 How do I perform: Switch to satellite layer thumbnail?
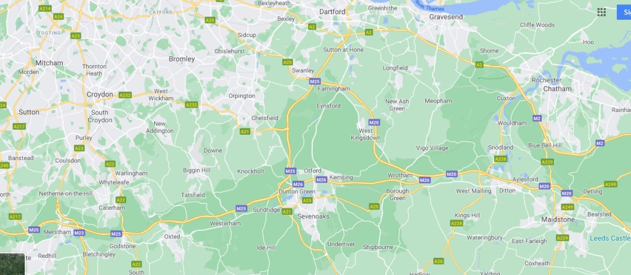tap(12, 264)
